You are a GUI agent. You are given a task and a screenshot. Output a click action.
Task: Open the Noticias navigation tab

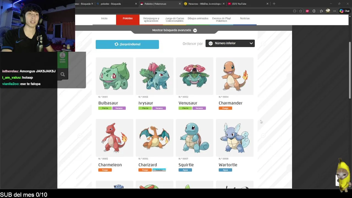245,18
